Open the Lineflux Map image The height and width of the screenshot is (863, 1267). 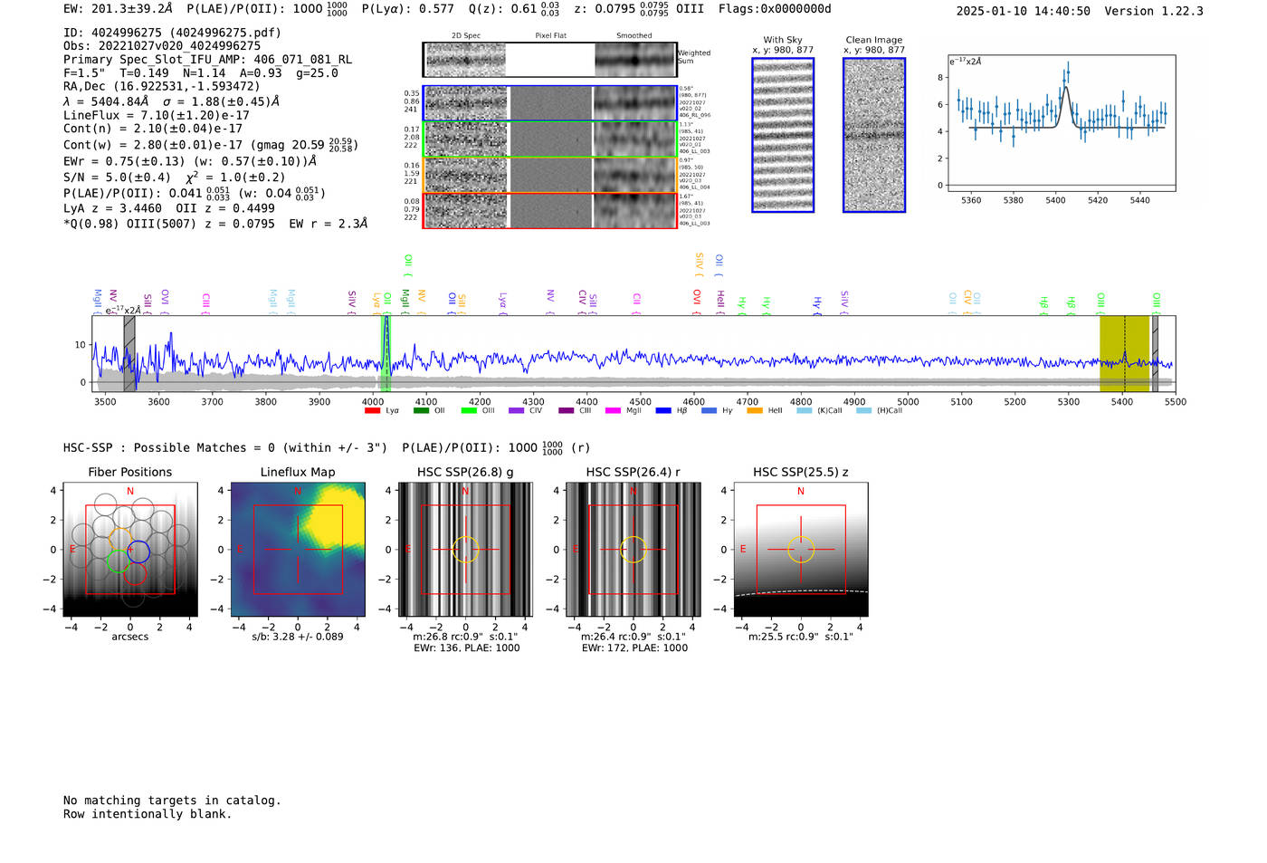[298, 549]
